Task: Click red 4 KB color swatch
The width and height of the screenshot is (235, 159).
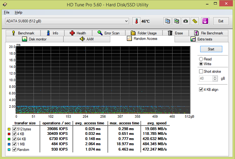Action: click(x=9, y=134)
